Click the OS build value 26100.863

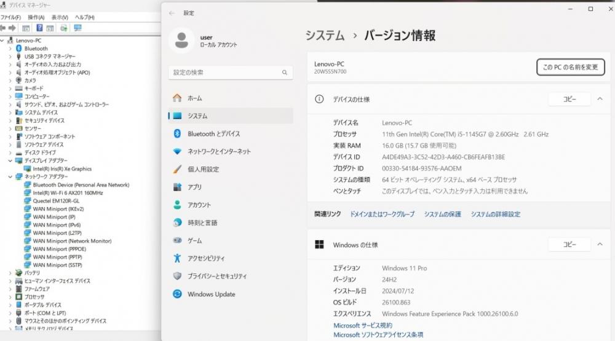coord(396,302)
